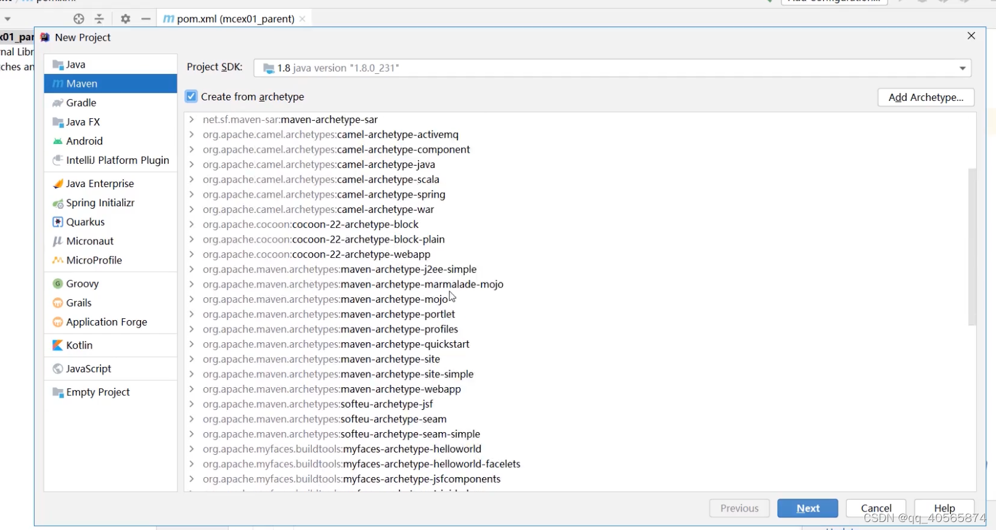Close the pom.xml editor tab
Screen dimensions: 996x530
303,19
